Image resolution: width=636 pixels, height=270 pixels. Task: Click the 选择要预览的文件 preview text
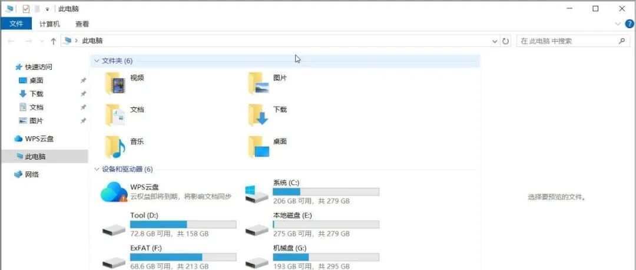pyautogui.click(x=557, y=197)
